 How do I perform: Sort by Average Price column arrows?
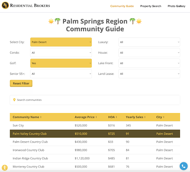pos(96,117)
